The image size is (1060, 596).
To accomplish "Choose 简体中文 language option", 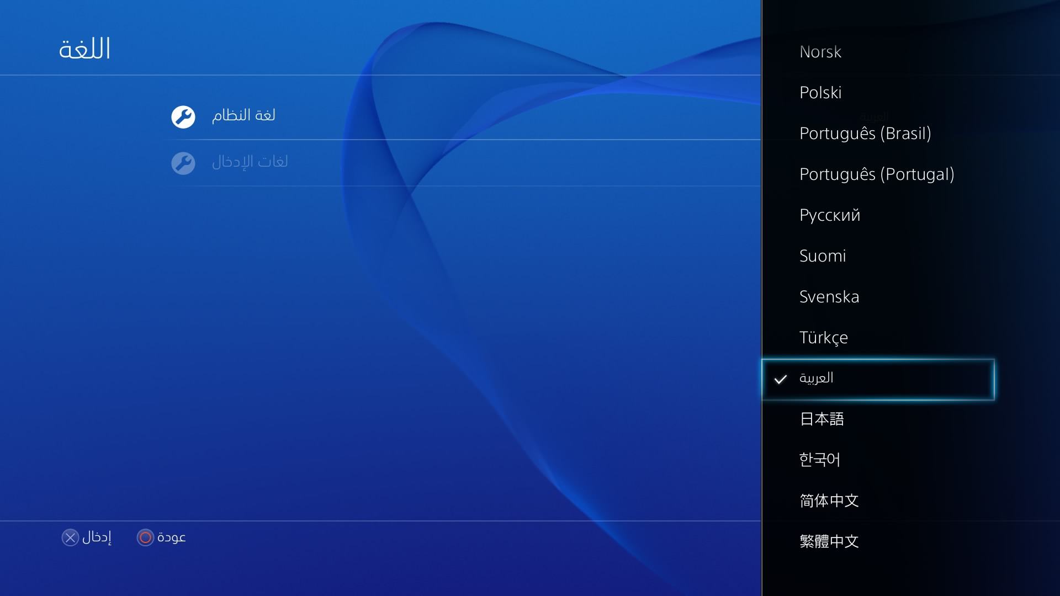I will click(829, 501).
